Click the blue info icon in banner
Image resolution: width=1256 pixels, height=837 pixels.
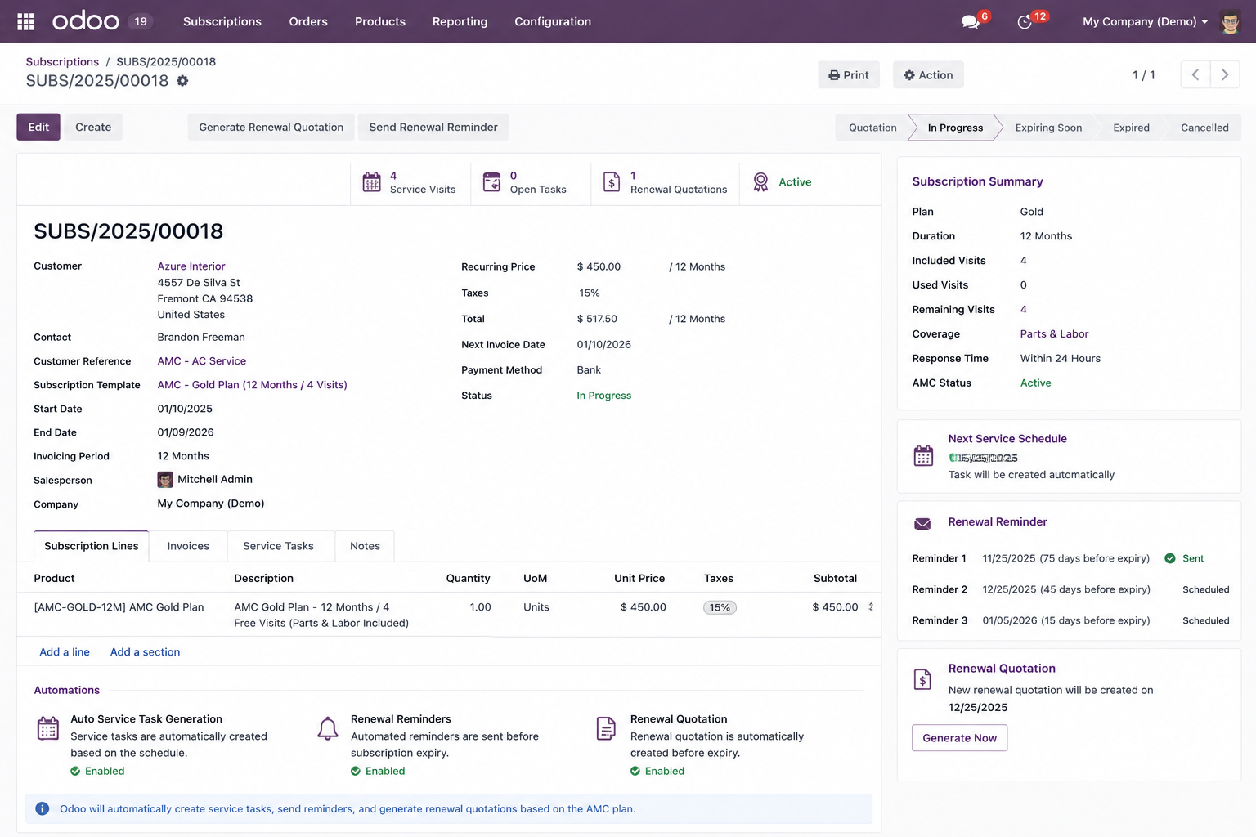coord(43,809)
